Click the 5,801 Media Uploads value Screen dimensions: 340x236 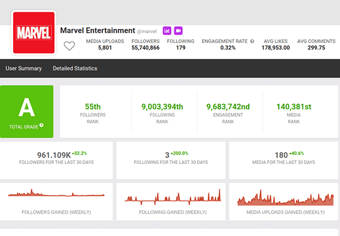[x=105, y=48]
